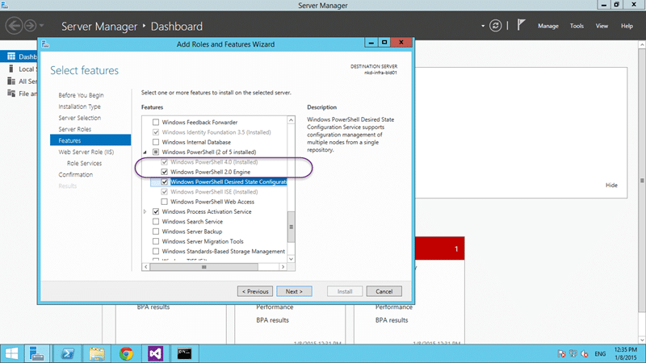646x363 pixels.
Task: Check the Windows Feedback Forwarder box
Action: tap(156, 123)
